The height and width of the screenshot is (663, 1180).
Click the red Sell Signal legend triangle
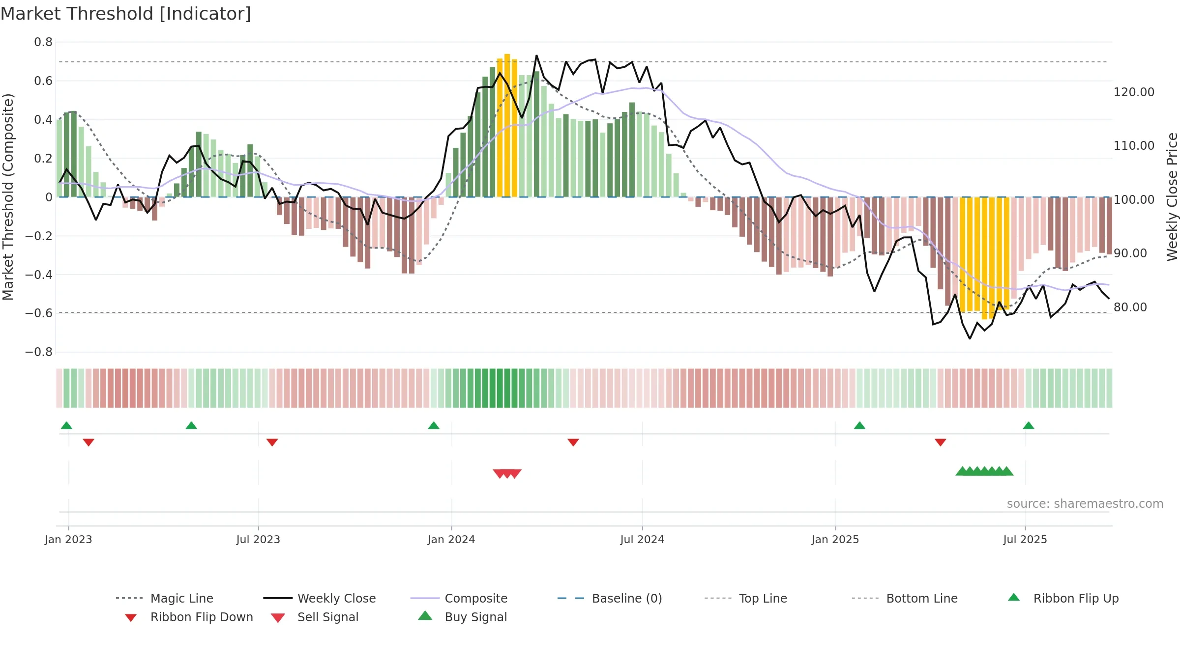point(278,618)
